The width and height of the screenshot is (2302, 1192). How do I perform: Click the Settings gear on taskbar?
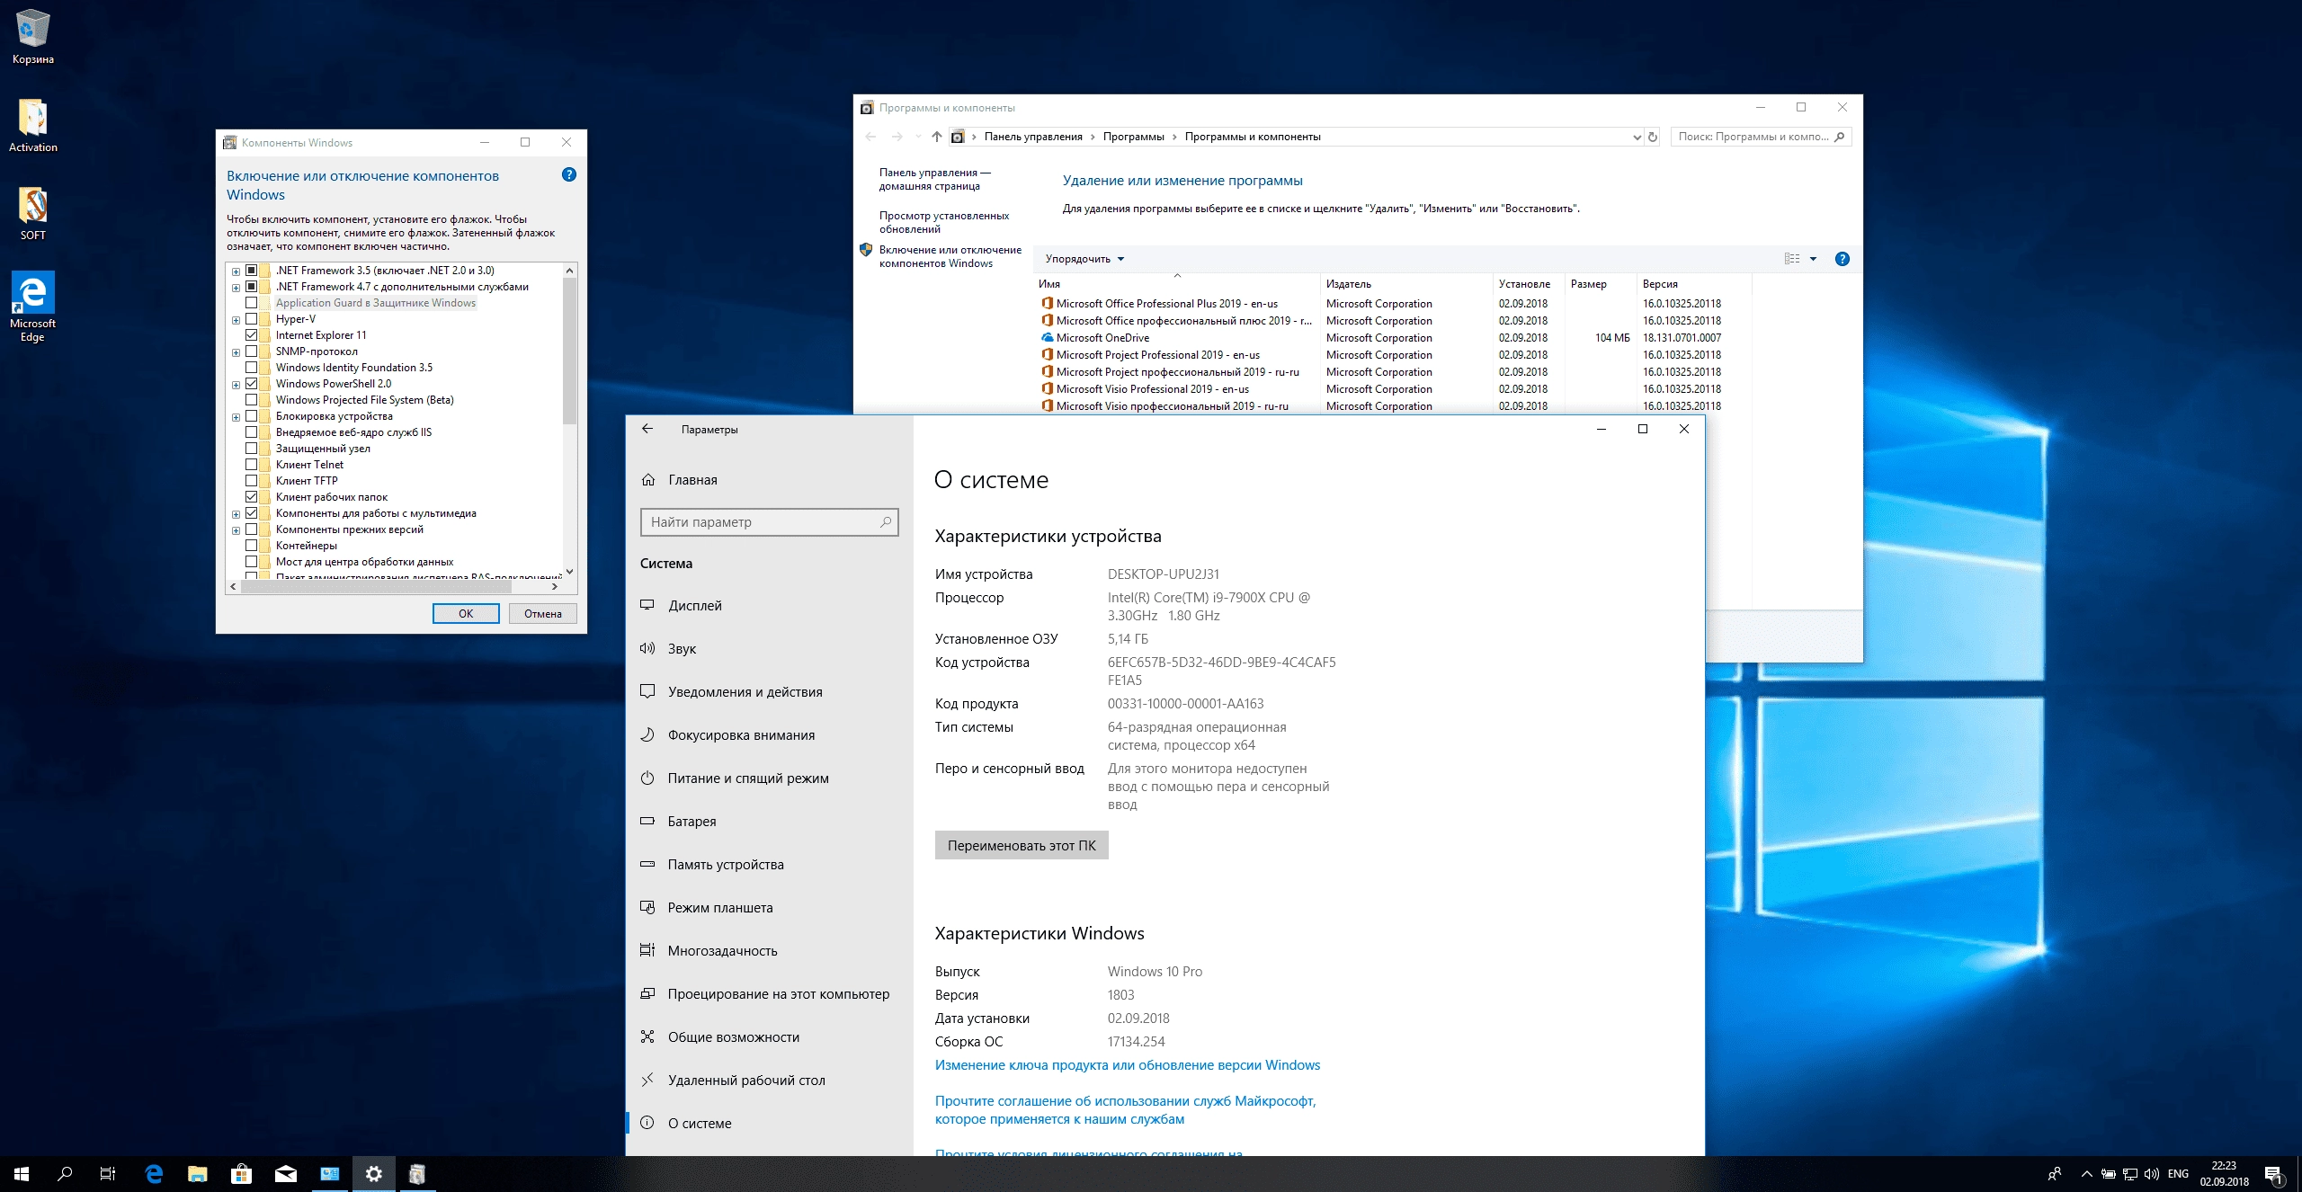point(374,1174)
